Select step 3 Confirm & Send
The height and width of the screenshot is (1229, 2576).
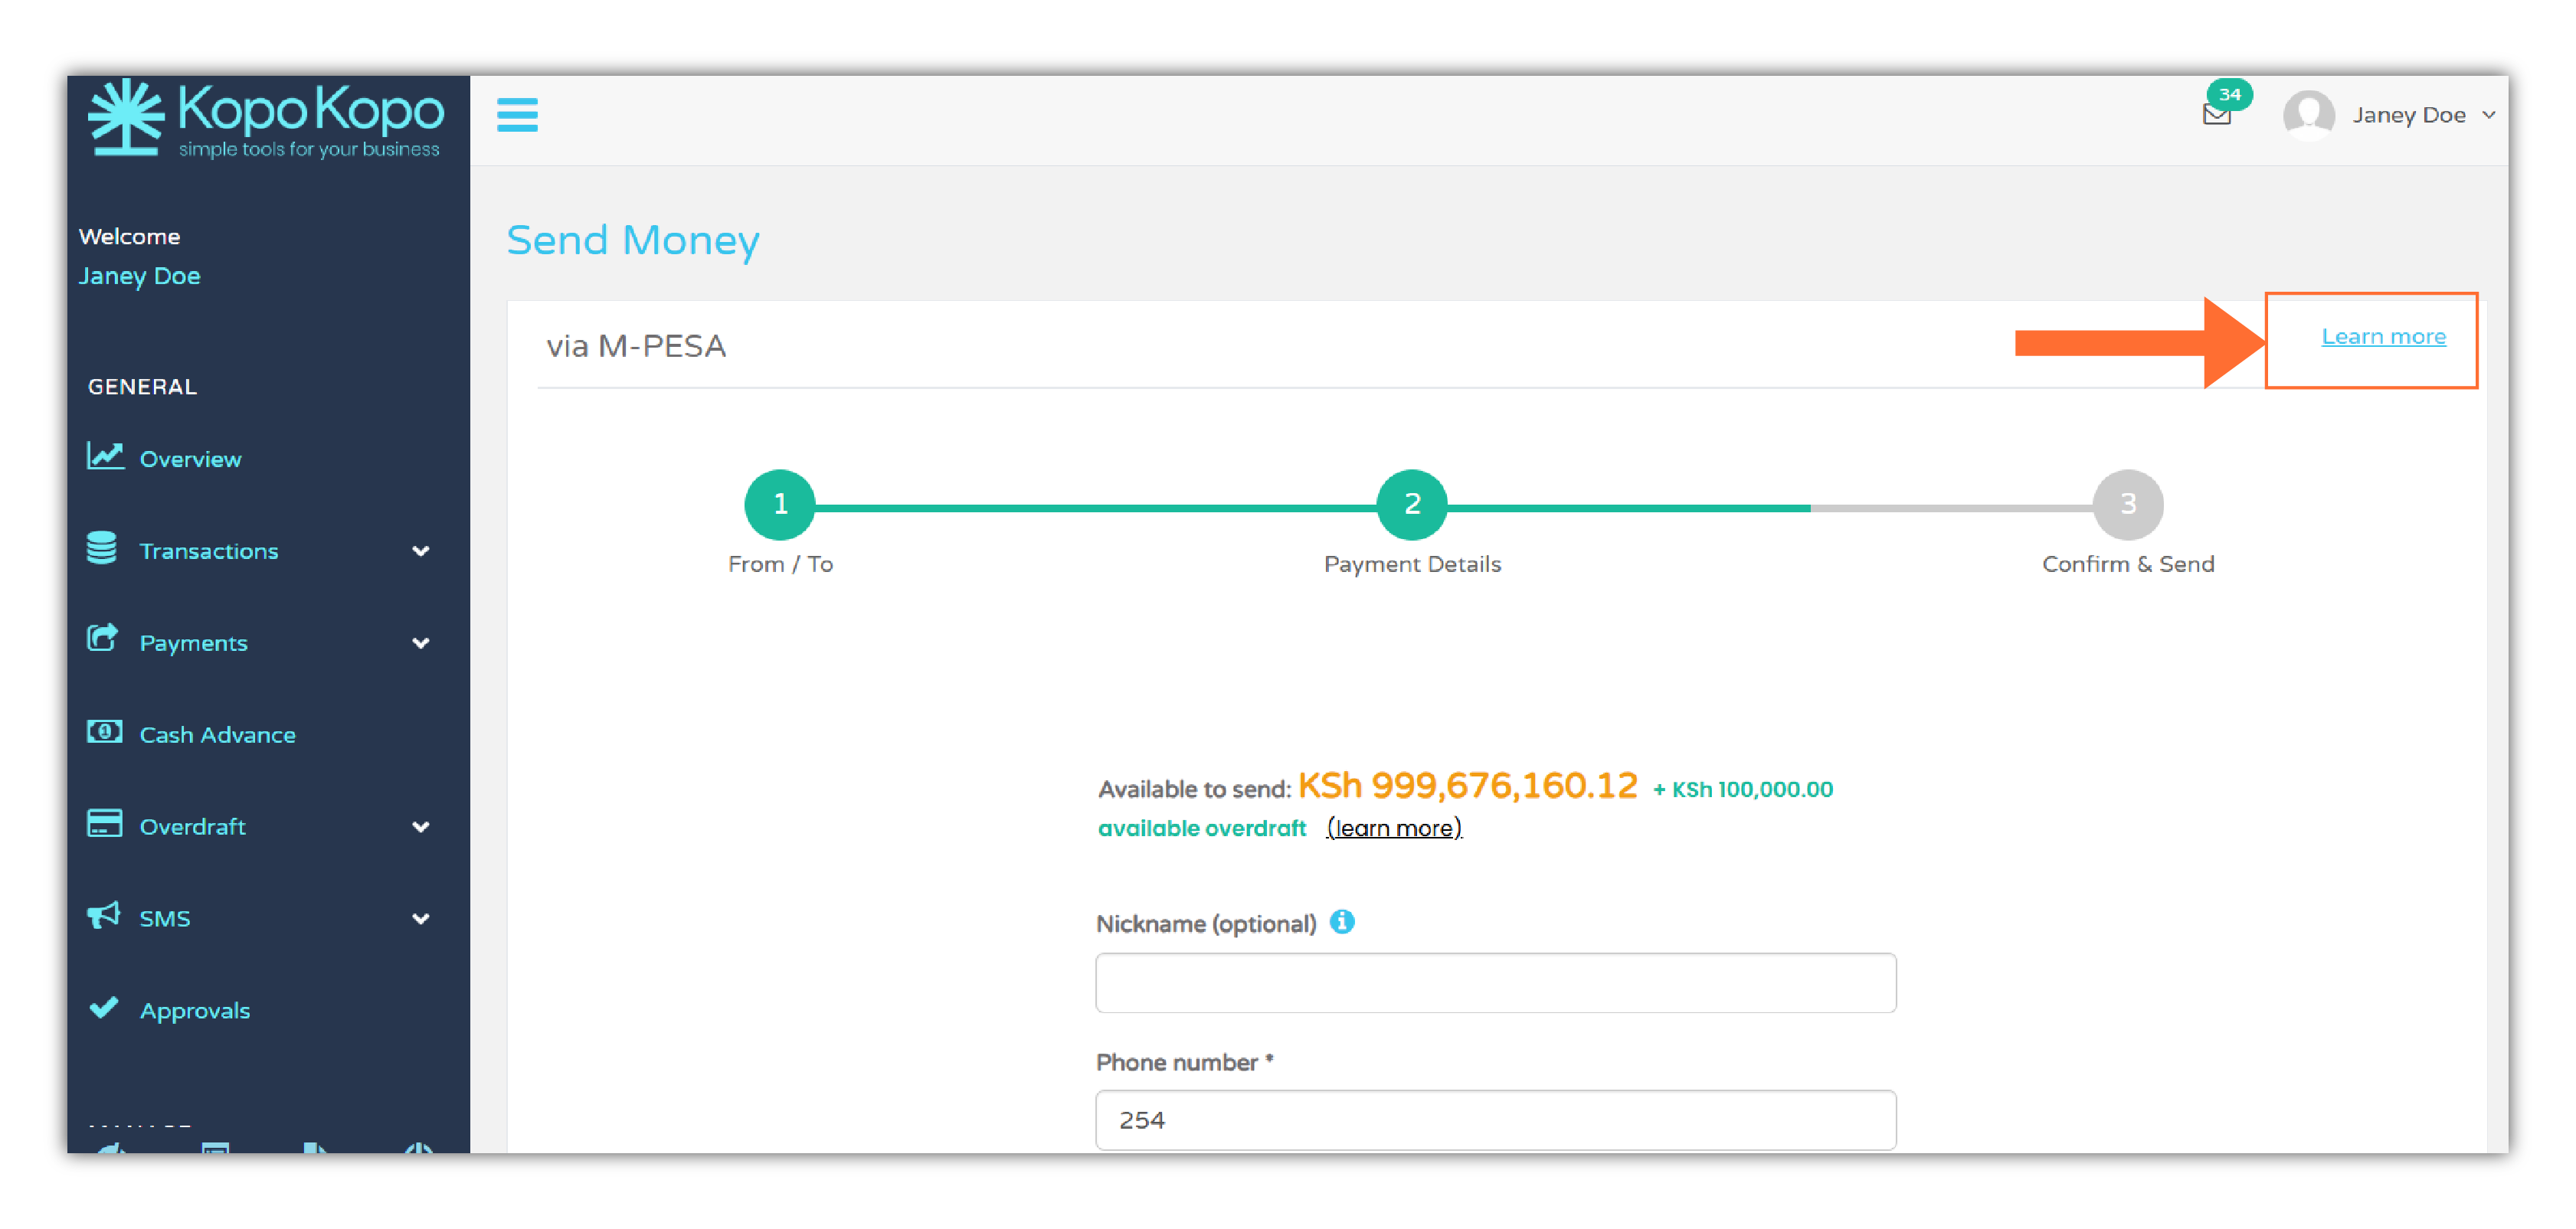tap(2127, 504)
